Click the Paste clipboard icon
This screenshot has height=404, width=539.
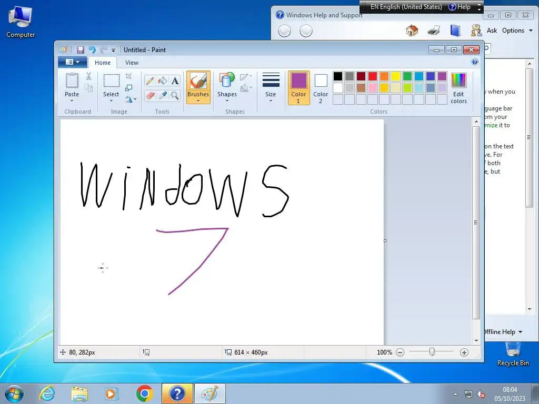pyautogui.click(x=72, y=80)
